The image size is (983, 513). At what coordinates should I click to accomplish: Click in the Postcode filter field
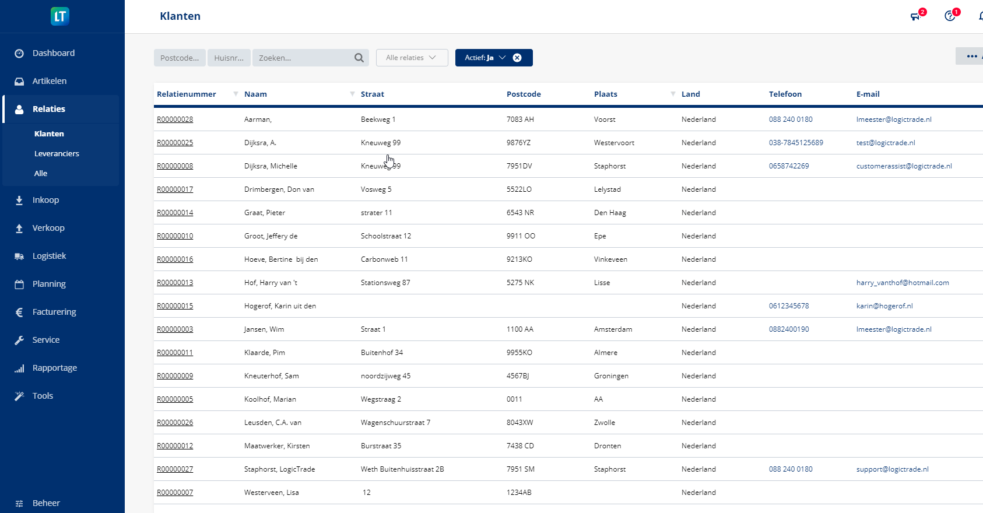click(180, 58)
